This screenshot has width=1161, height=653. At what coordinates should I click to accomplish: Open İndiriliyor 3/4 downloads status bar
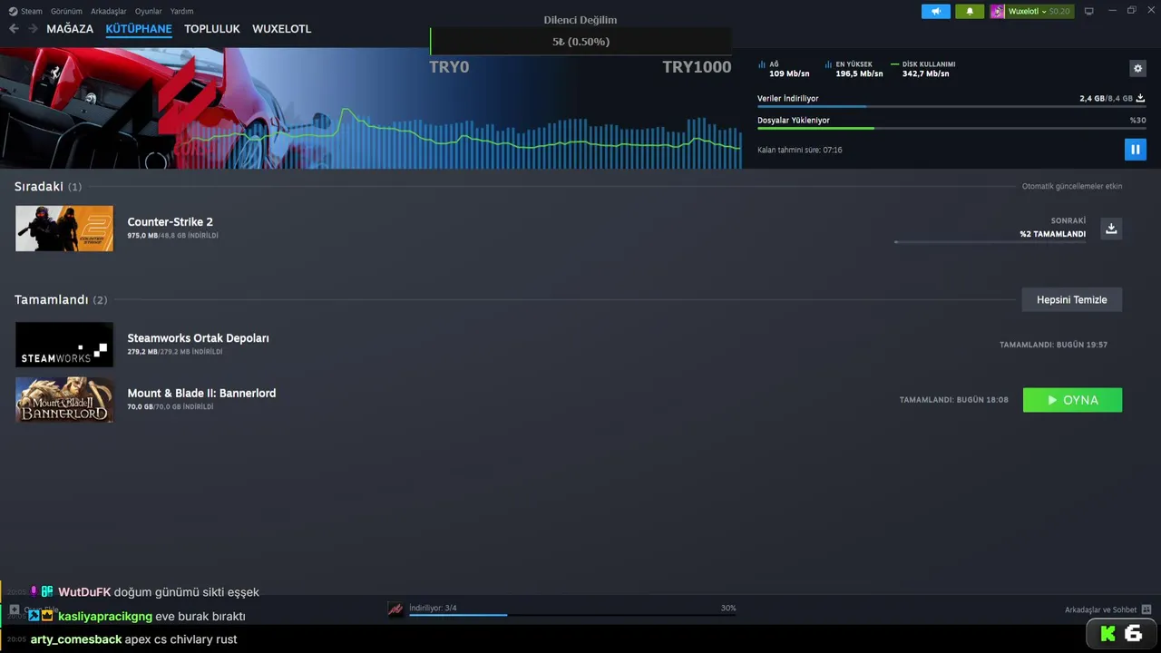[x=572, y=609]
